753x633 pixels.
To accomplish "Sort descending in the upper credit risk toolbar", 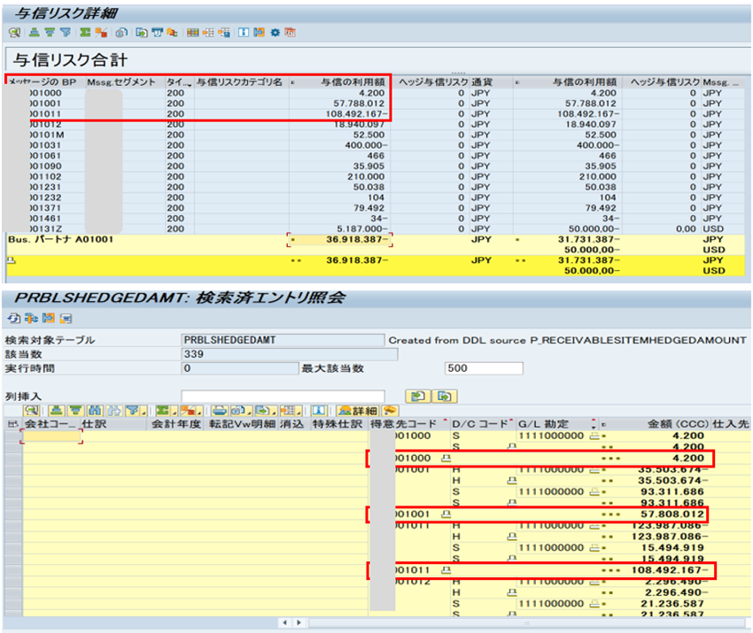I will pyautogui.click(x=50, y=33).
